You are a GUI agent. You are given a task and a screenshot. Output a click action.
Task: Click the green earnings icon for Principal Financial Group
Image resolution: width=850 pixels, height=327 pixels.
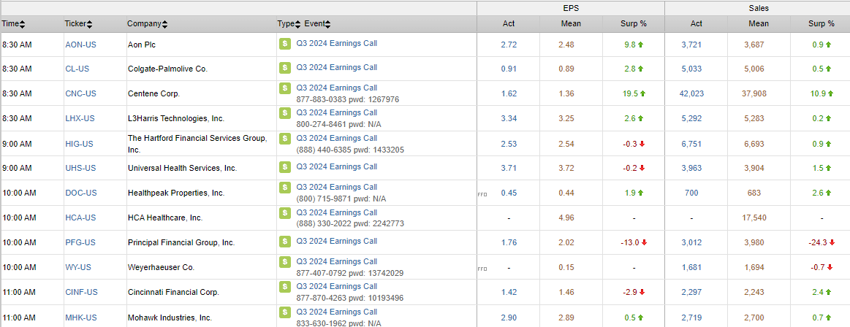click(284, 242)
